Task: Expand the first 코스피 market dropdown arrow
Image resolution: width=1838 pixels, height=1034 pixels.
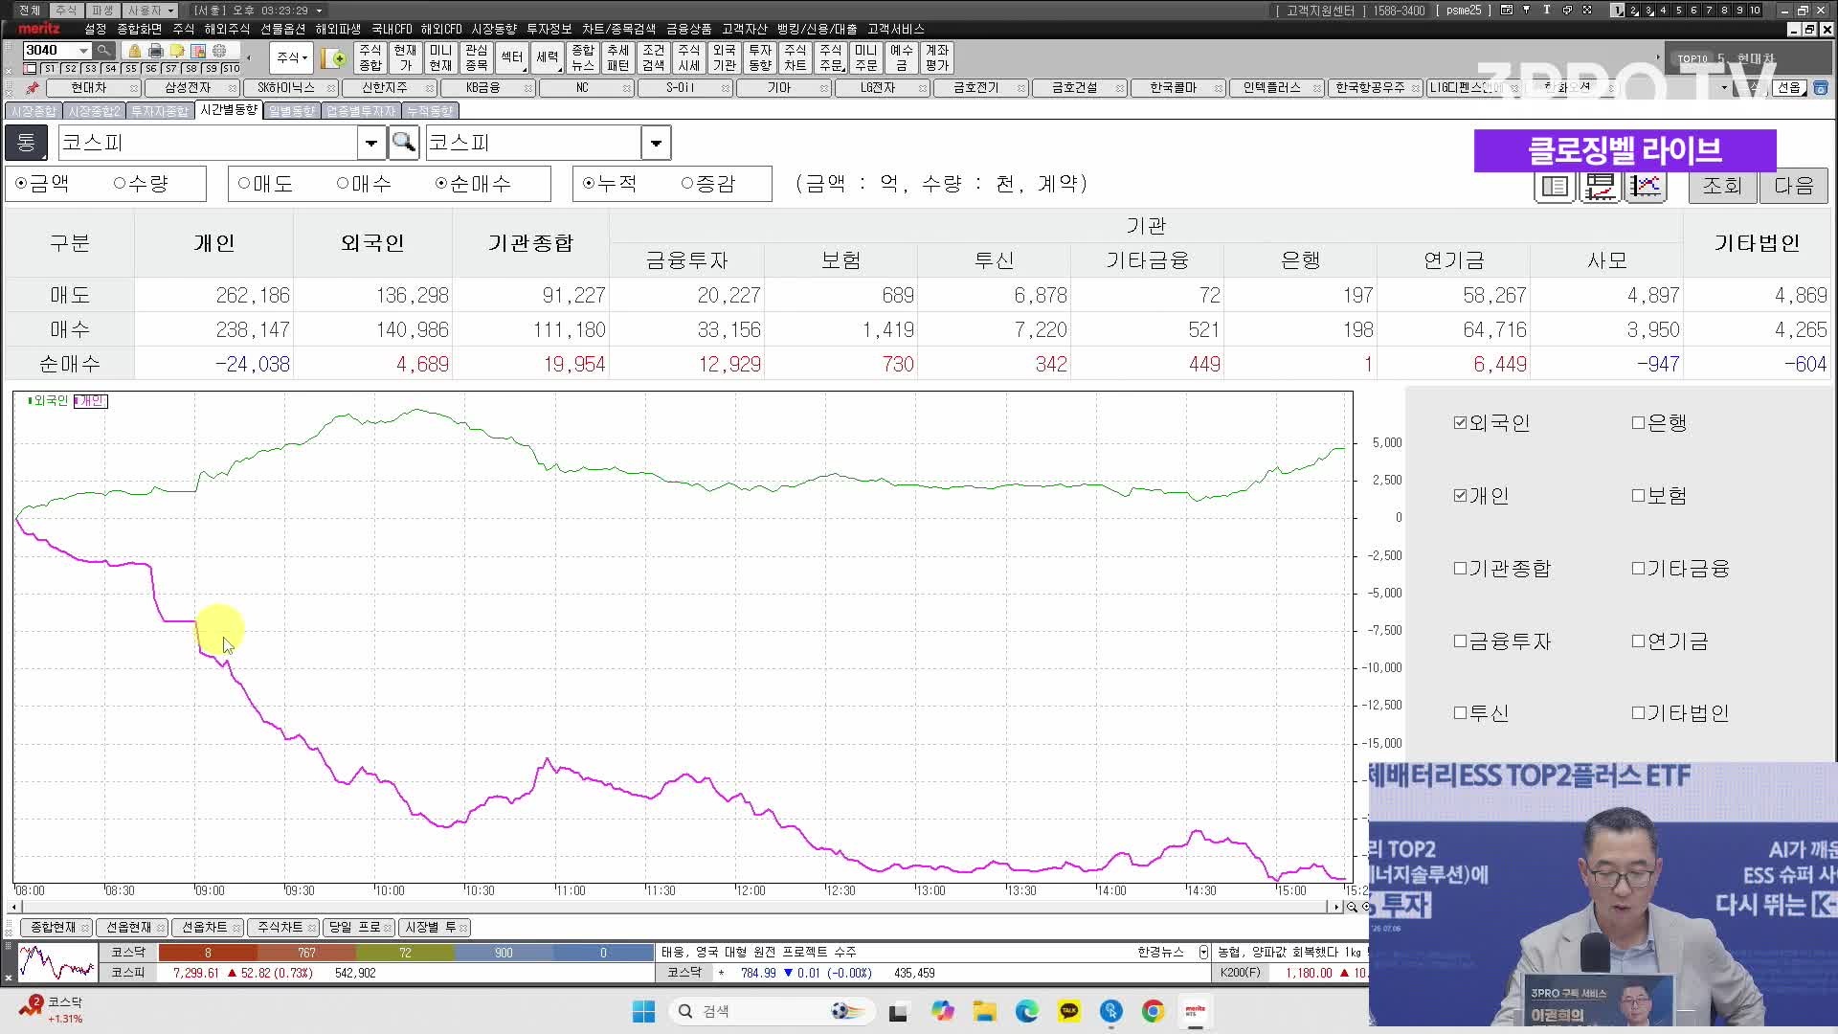Action: click(x=371, y=143)
